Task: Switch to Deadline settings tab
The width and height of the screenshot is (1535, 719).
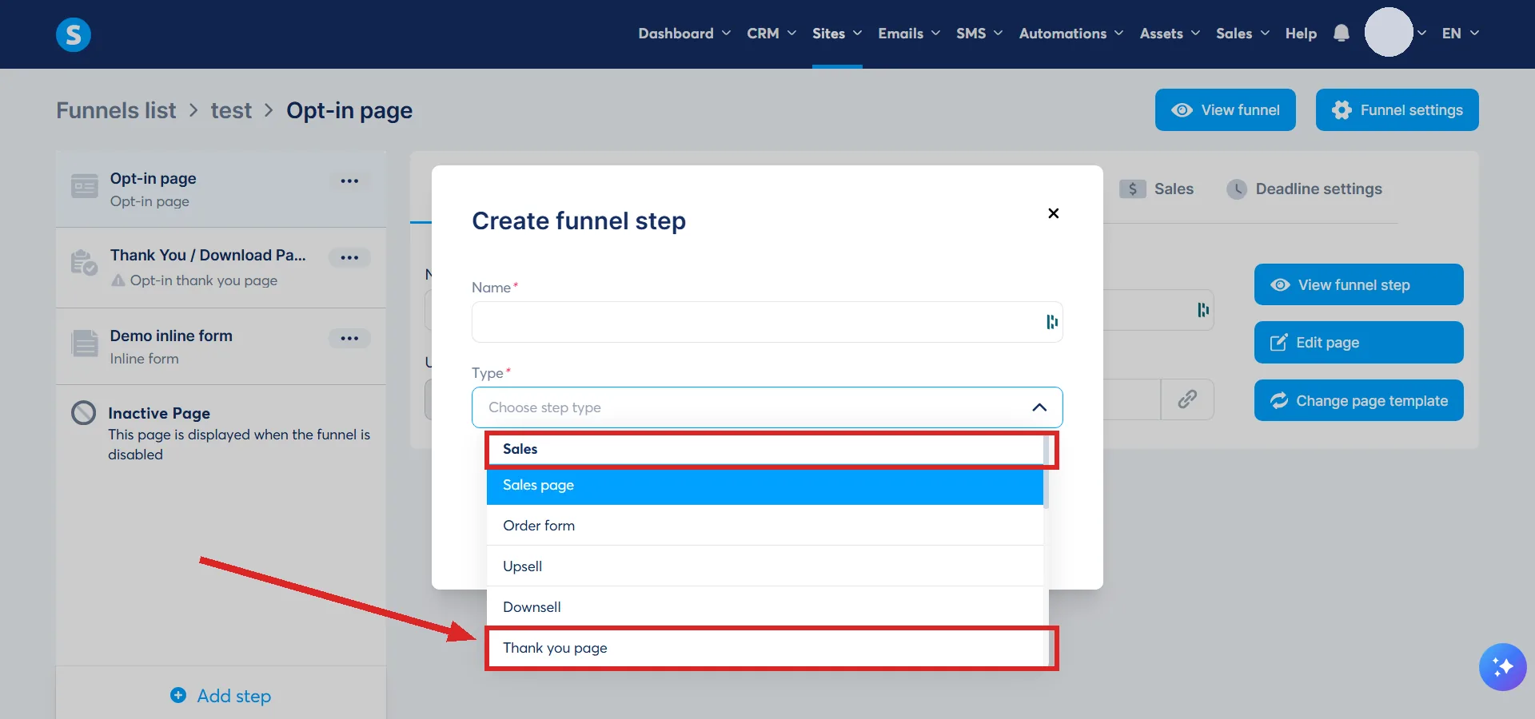Action: coord(1304,189)
